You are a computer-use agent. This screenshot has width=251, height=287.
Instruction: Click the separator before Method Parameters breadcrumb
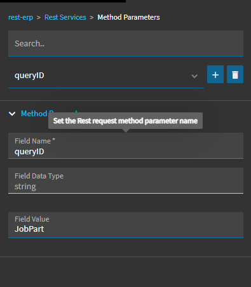pyautogui.click(x=92, y=17)
